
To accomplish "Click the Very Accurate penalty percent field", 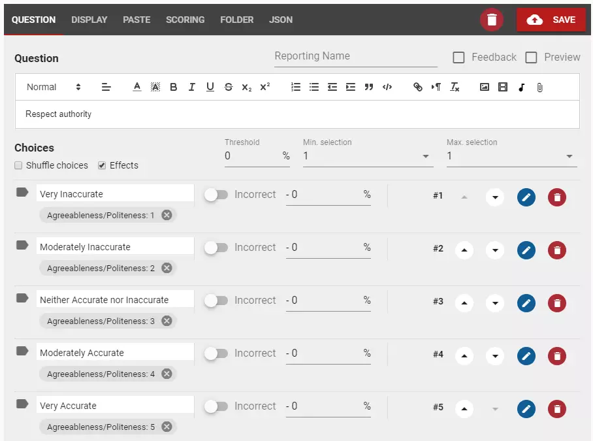I will (x=328, y=406).
